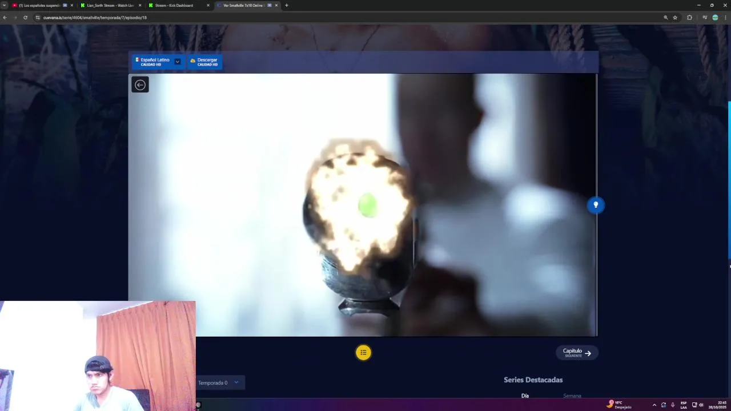Open the tab search dropdown arrow
Screen dimensions: 731x411
4,5
